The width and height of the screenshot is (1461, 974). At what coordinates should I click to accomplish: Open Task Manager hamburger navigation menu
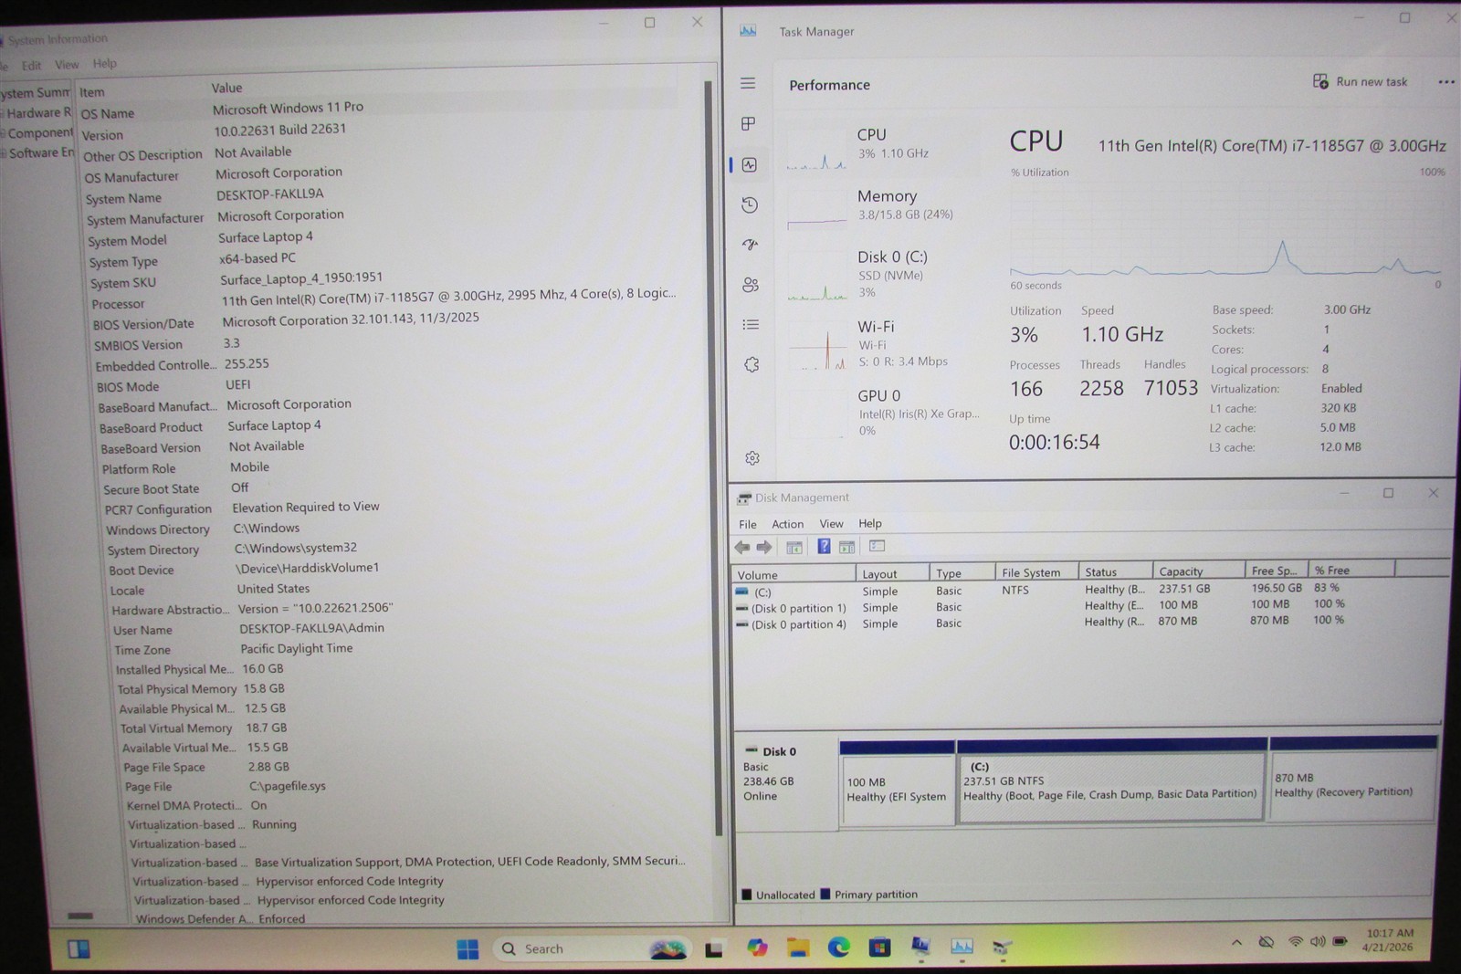748,83
